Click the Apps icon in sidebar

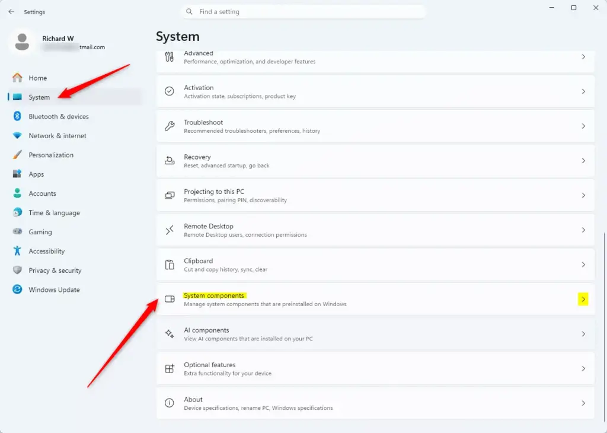pyautogui.click(x=17, y=174)
